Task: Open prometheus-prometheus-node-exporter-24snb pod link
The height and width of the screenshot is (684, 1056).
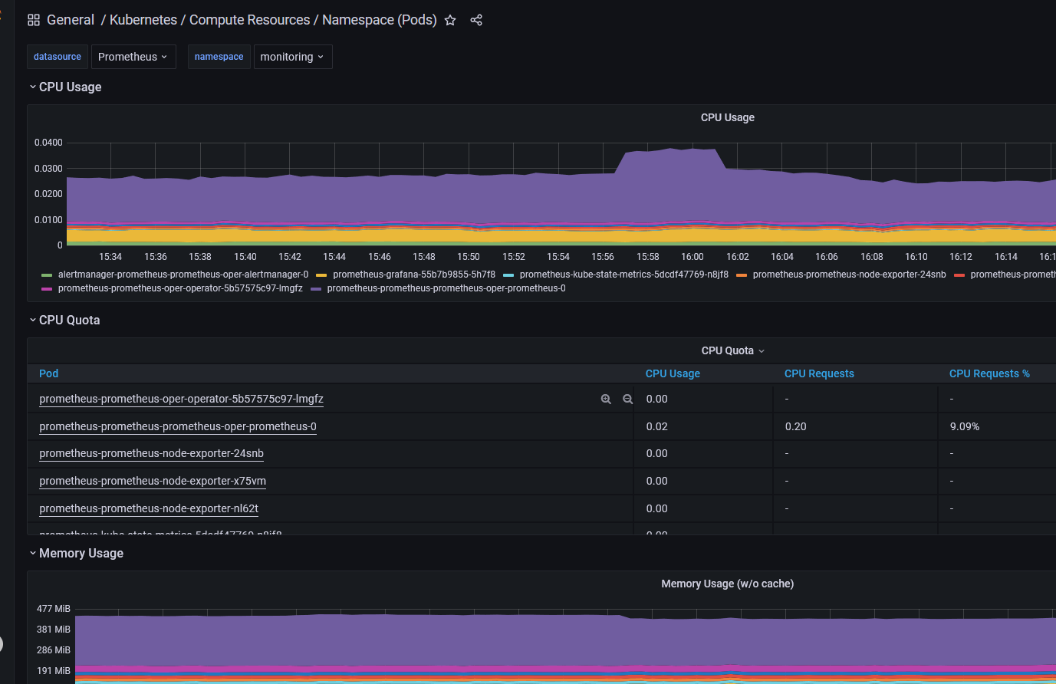Action: point(151,453)
